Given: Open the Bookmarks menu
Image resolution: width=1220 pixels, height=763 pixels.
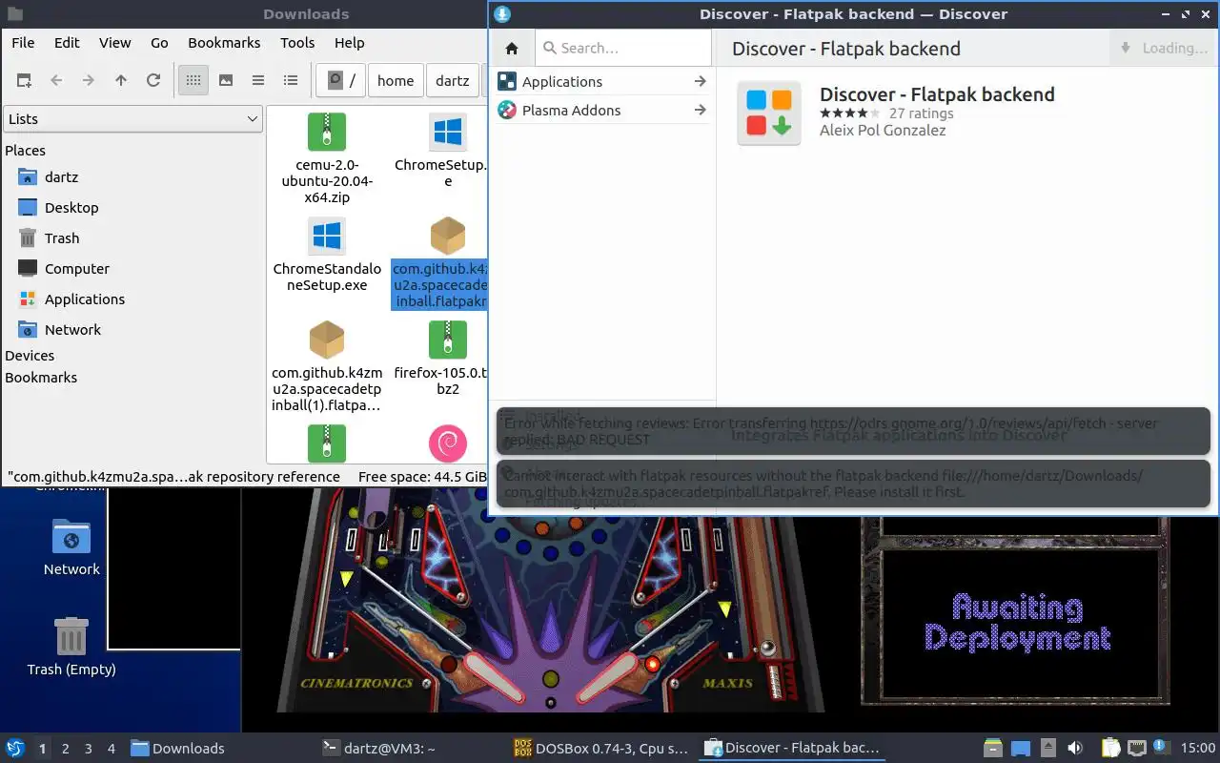Looking at the screenshot, I should click(x=224, y=42).
